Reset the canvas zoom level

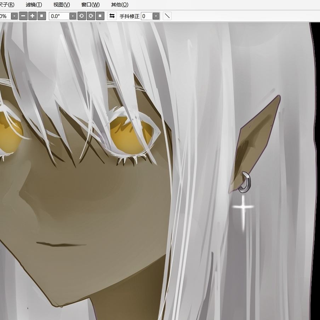tap(42, 16)
